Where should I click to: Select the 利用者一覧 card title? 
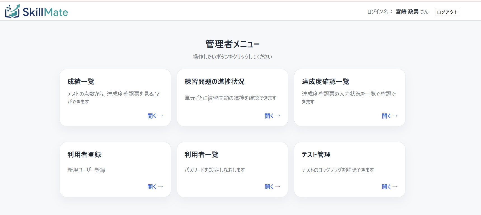click(201, 154)
